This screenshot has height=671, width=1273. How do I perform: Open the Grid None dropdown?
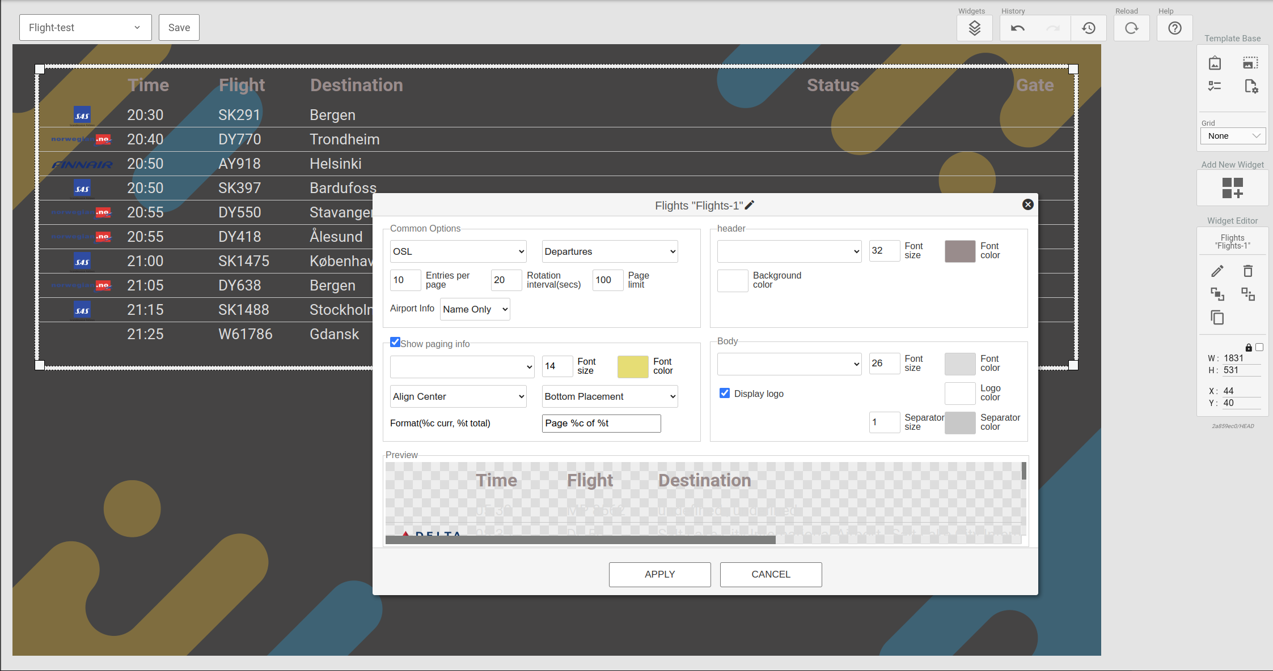tap(1233, 136)
